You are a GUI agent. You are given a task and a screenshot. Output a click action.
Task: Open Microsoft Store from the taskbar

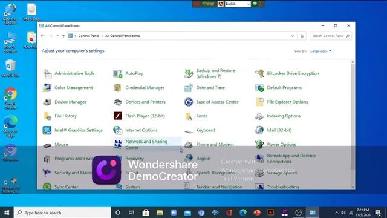click(146, 213)
